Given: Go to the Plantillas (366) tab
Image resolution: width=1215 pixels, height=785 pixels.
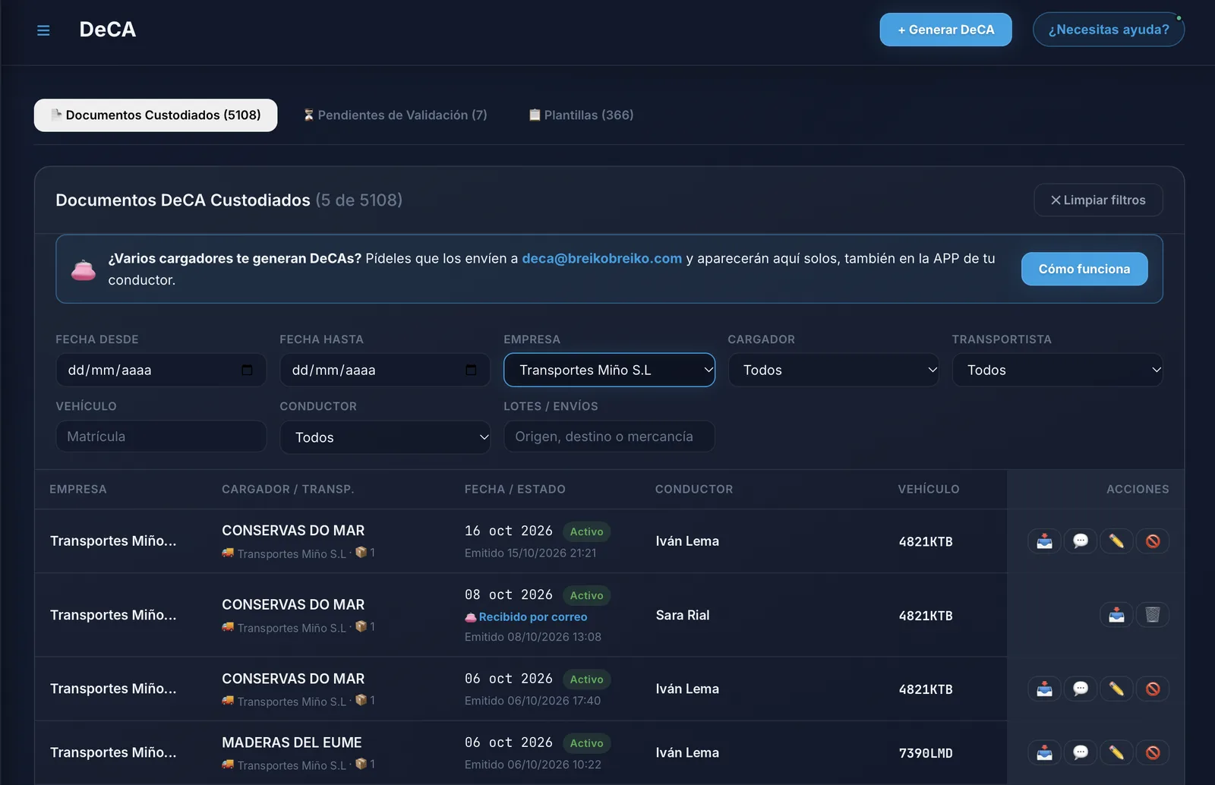Looking at the screenshot, I should click(581, 115).
